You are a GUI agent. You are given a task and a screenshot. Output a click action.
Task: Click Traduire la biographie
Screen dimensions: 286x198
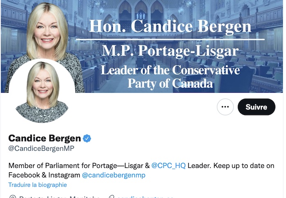pyautogui.click(x=38, y=185)
